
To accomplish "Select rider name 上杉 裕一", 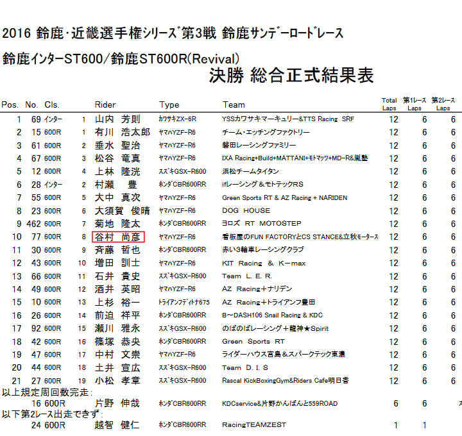I will (117, 303).
